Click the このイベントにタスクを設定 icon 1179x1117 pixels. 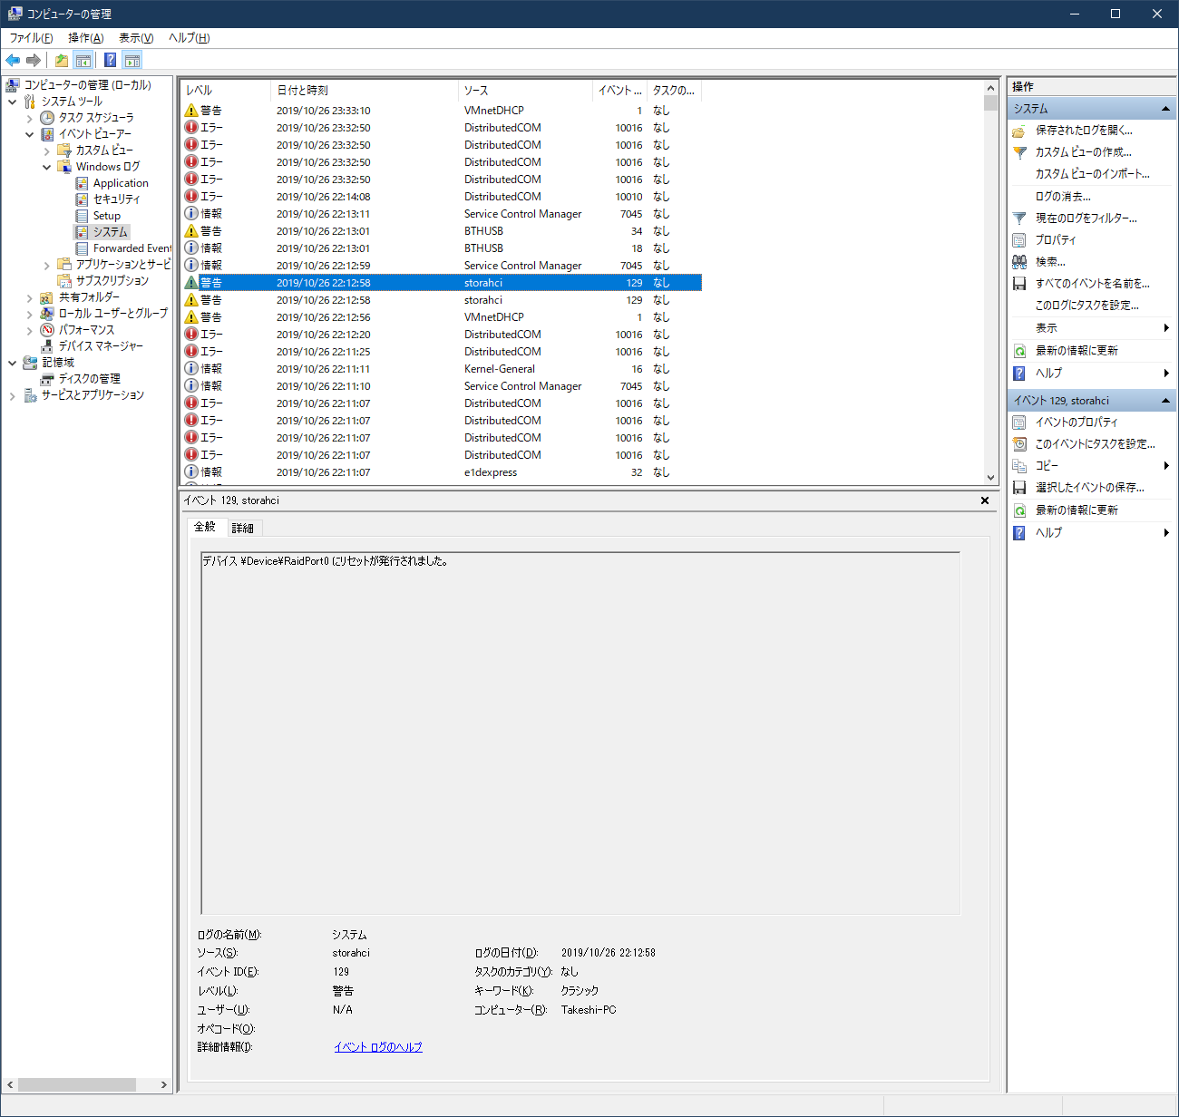click(1019, 444)
